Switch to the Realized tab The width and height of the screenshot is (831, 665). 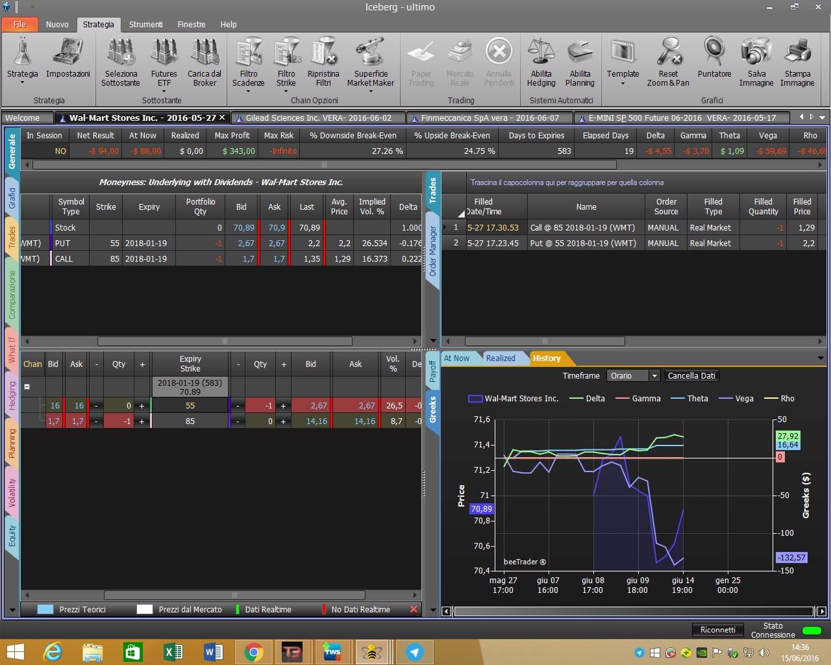pyautogui.click(x=501, y=358)
